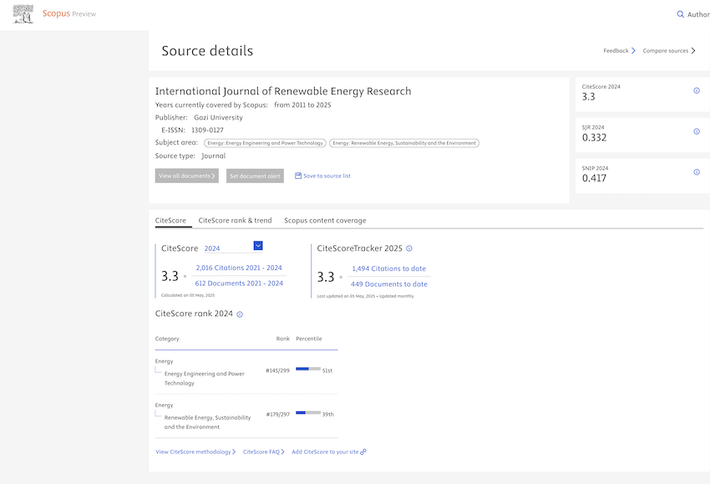This screenshot has height=485, width=710.
Task: Click the Rank column header
Action: [282, 339]
